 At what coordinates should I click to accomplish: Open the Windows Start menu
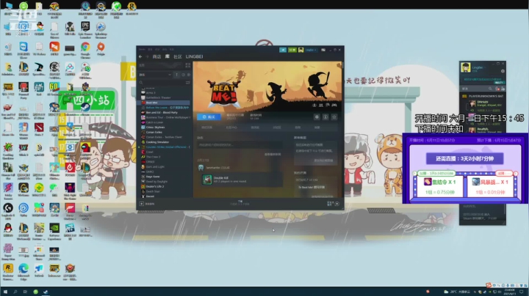click(x=5, y=292)
